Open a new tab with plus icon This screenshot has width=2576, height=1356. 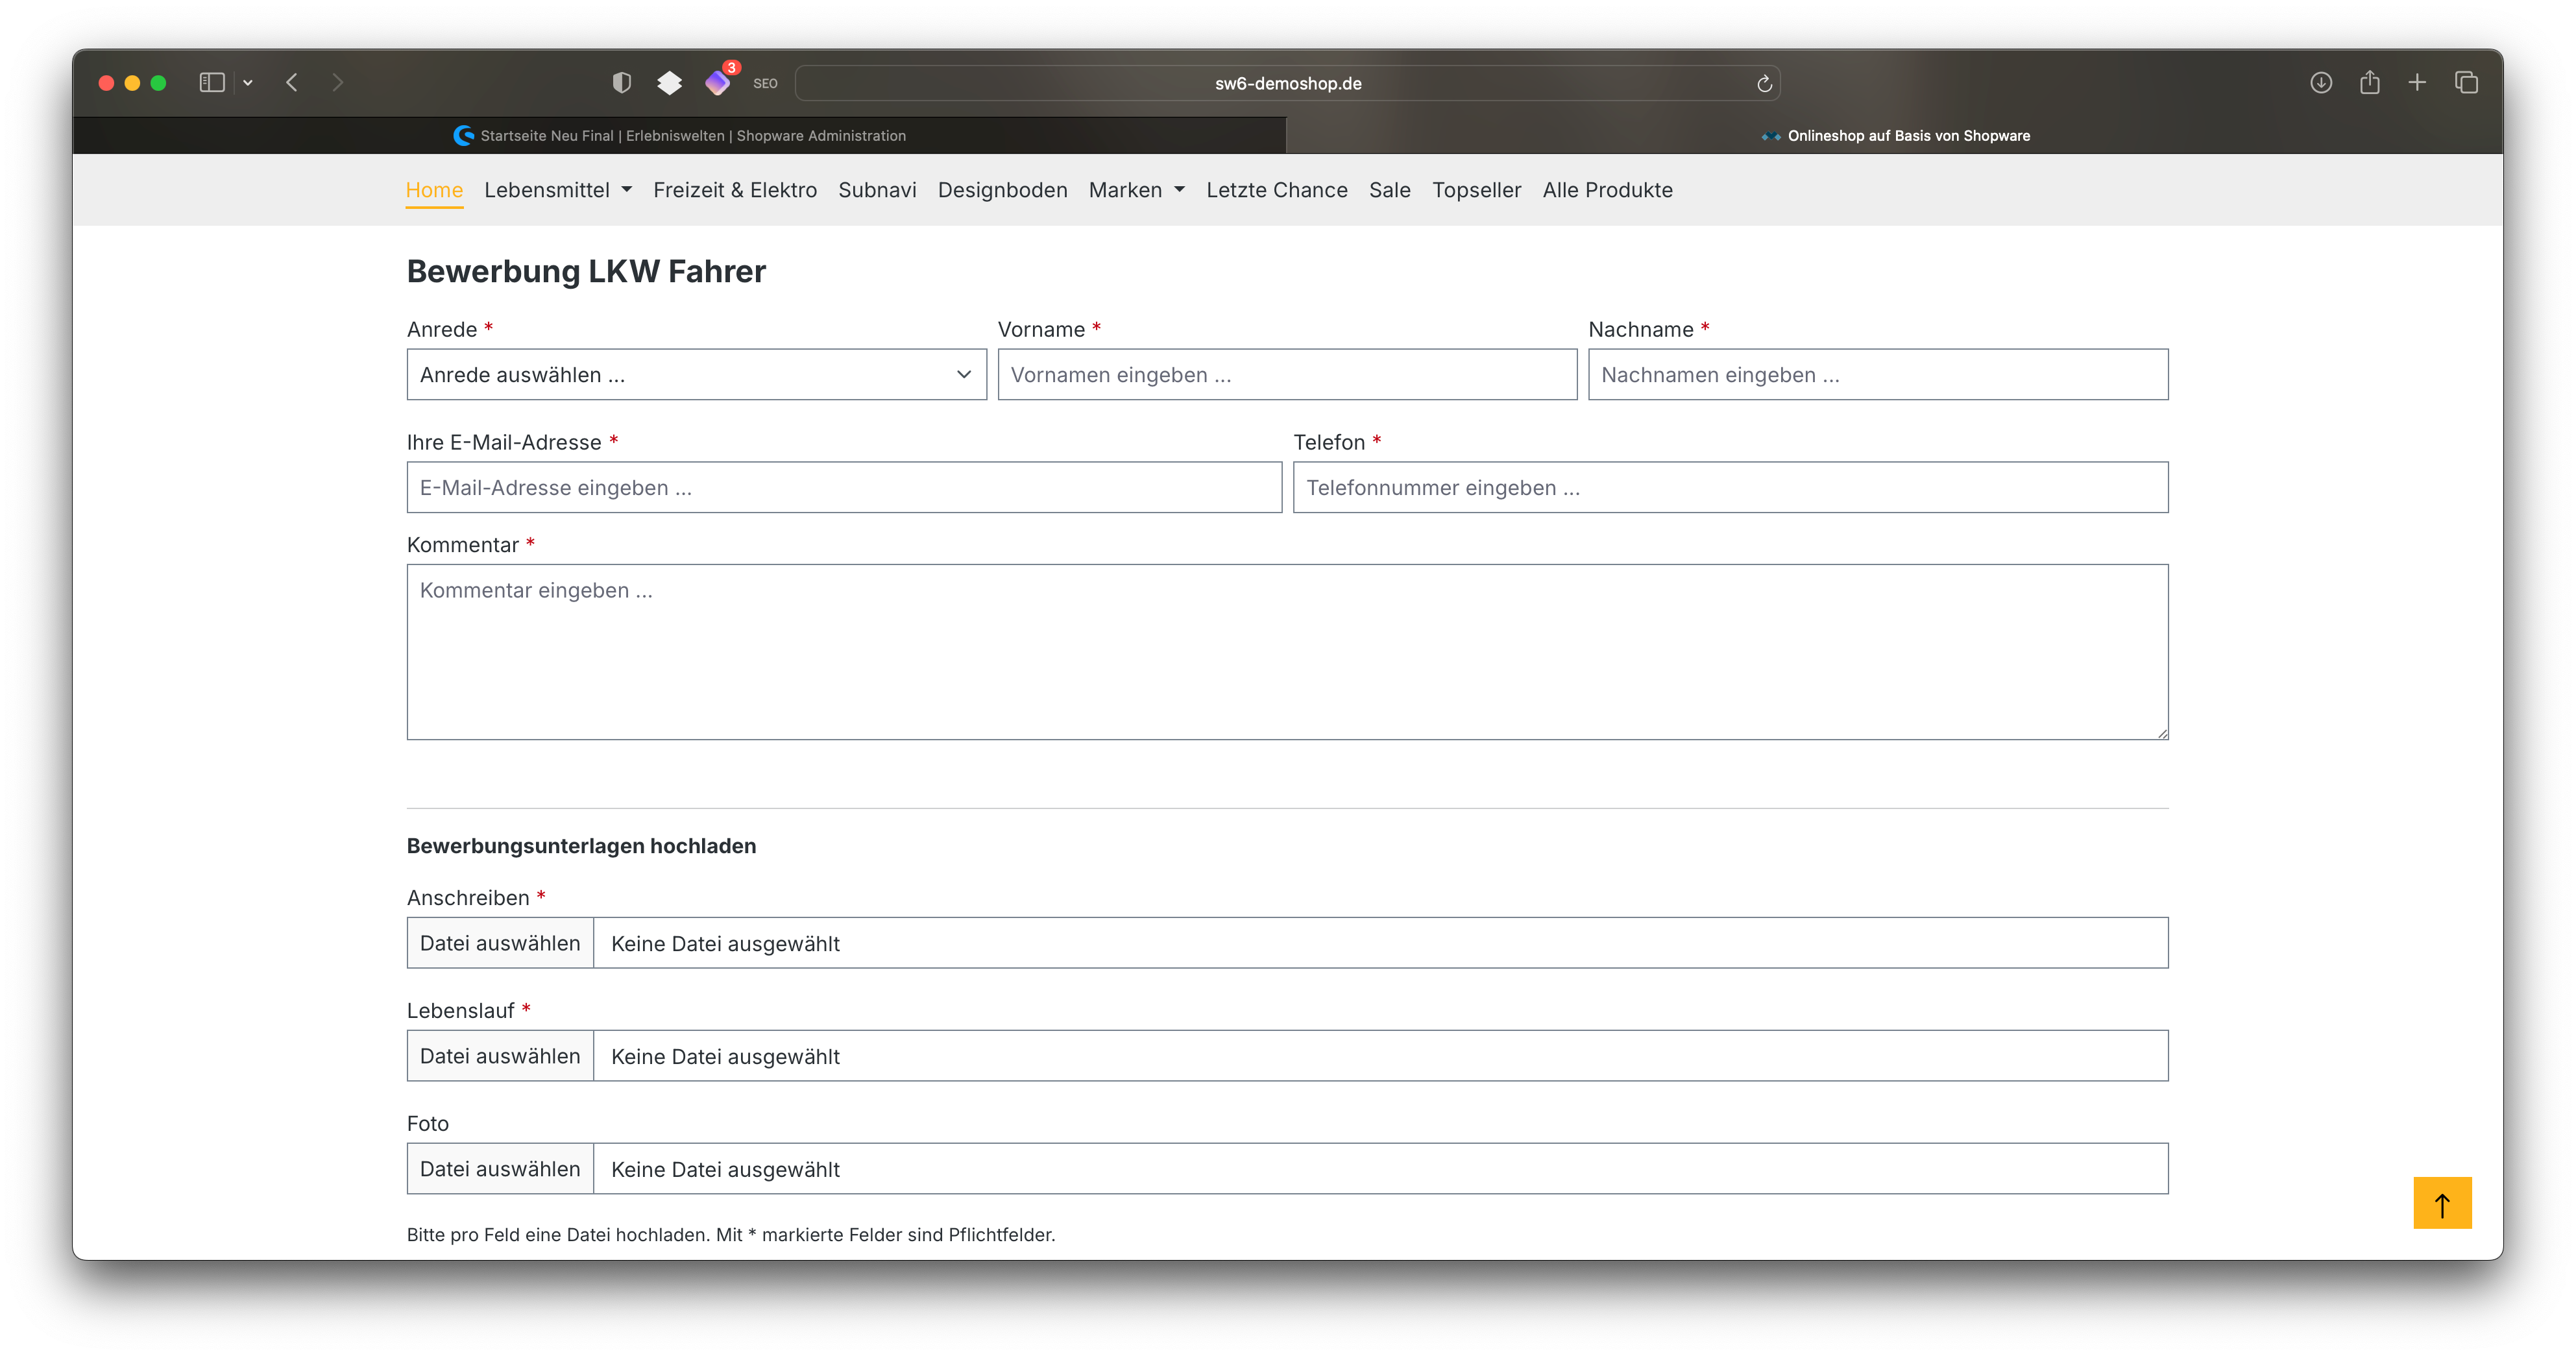point(2417,83)
